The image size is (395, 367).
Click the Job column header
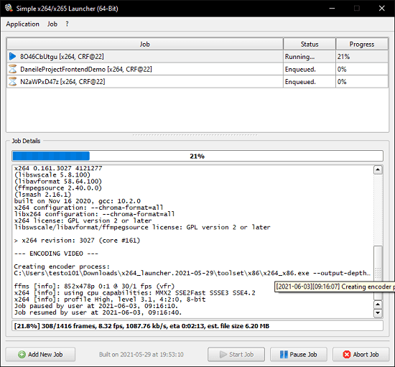(x=145, y=44)
